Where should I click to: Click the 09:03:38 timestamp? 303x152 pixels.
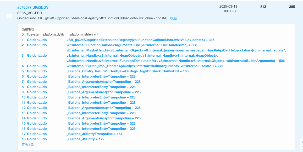230,11
